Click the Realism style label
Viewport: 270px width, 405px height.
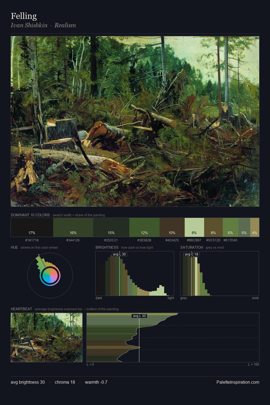point(65,25)
